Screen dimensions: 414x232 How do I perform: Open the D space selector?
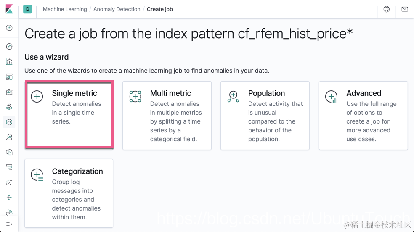coord(28,9)
